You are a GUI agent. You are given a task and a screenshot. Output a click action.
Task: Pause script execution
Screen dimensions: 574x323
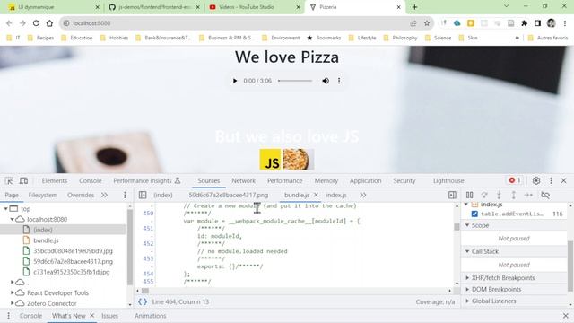pyautogui.click(x=470, y=196)
